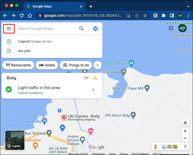Viewport: 193px width, 155px height.
Task: Select the PRI Admin Bldg pin
Action: [133, 115]
